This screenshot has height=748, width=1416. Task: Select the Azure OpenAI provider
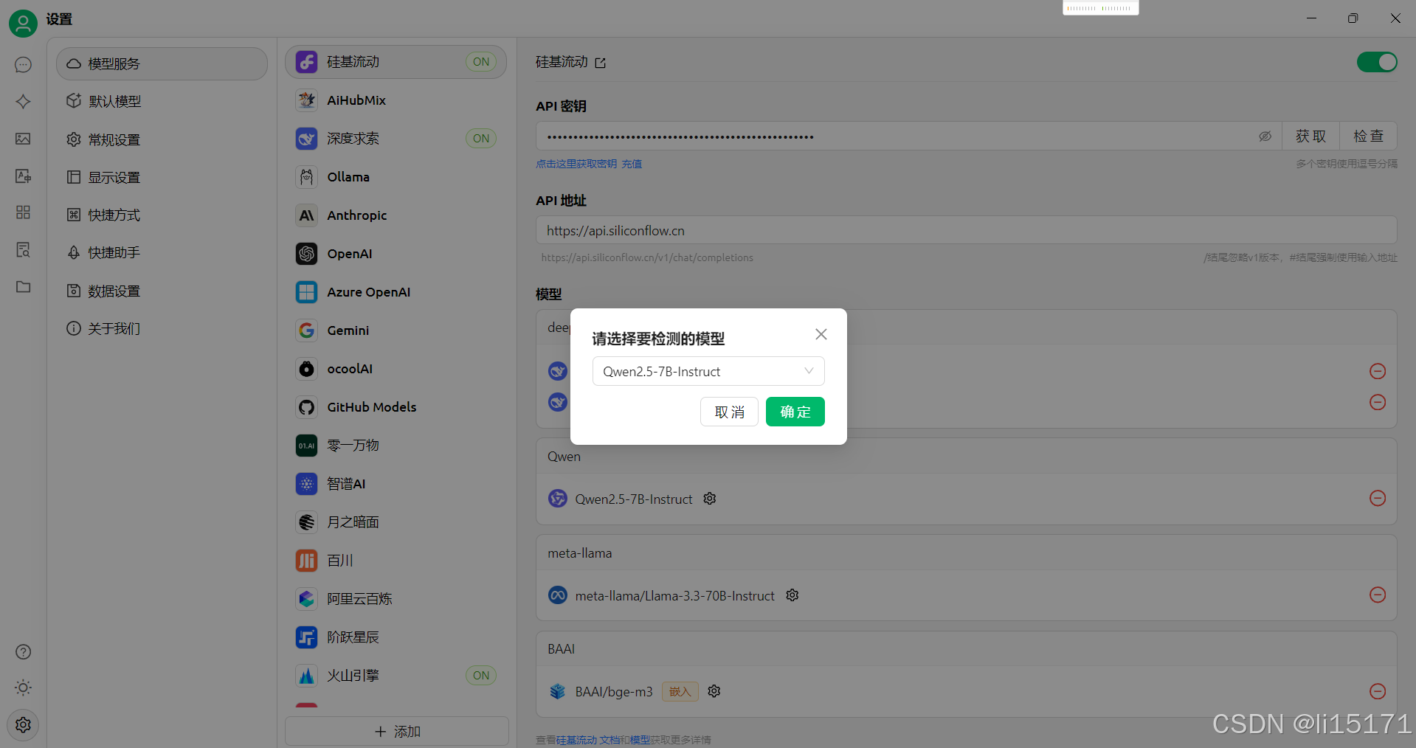(x=396, y=292)
